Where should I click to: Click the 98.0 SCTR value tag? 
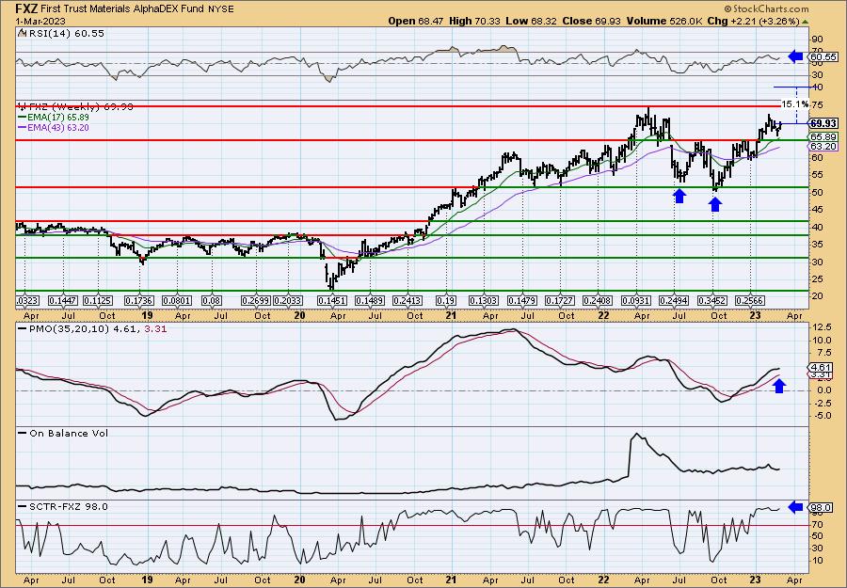coord(823,507)
